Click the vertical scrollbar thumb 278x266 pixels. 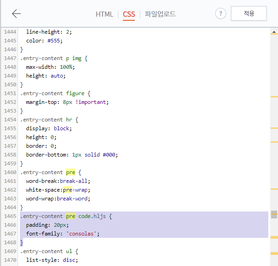pos(274,214)
